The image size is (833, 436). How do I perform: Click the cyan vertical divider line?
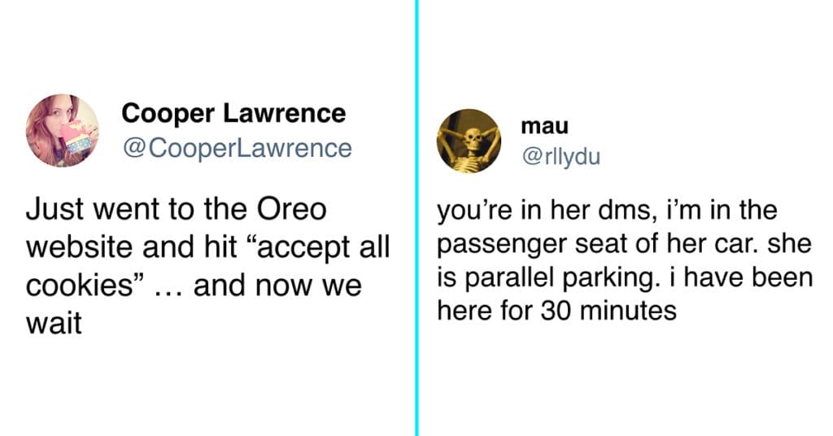coord(416,218)
